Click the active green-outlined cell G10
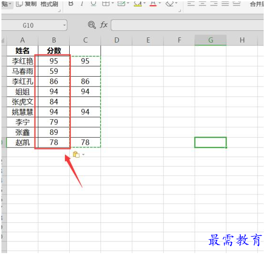 click(211, 142)
